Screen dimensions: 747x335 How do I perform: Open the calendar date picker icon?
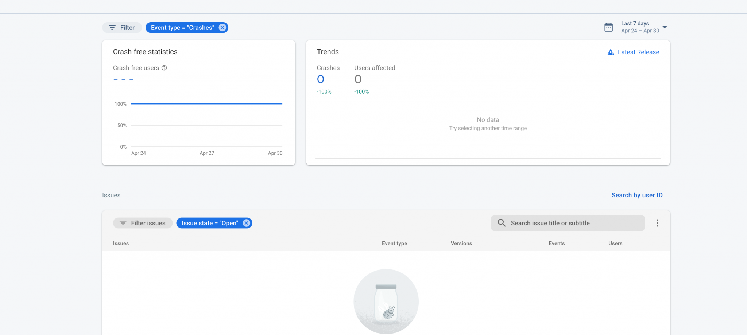(608, 27)
